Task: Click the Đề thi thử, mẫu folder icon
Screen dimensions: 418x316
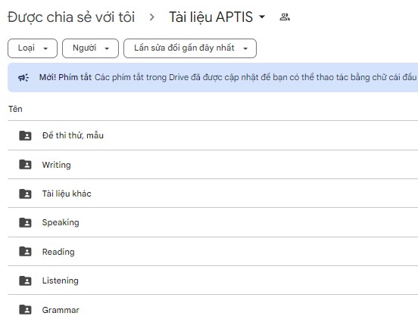Action: (x=25, y=135)
